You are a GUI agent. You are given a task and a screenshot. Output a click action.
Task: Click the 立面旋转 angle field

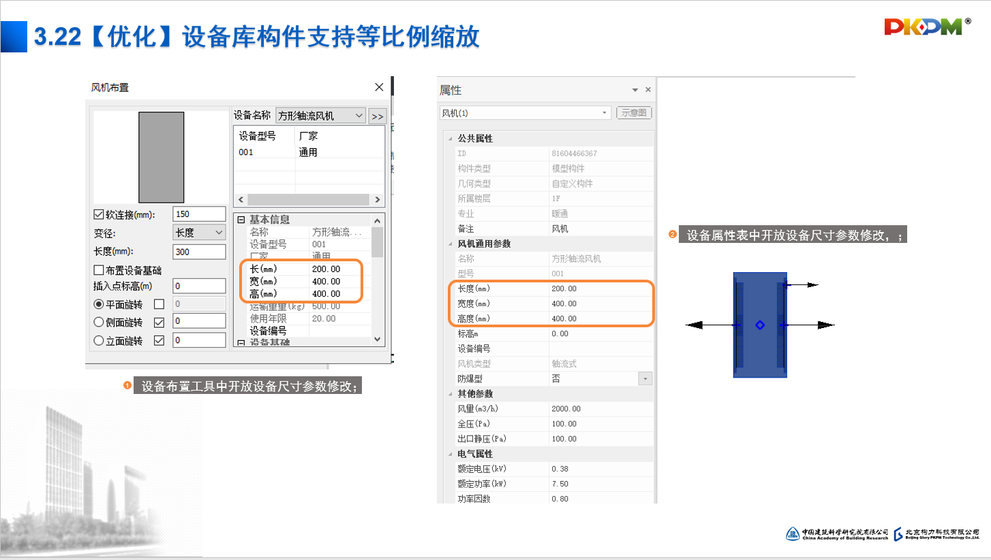pyautogui.click(x=199, y=340)
